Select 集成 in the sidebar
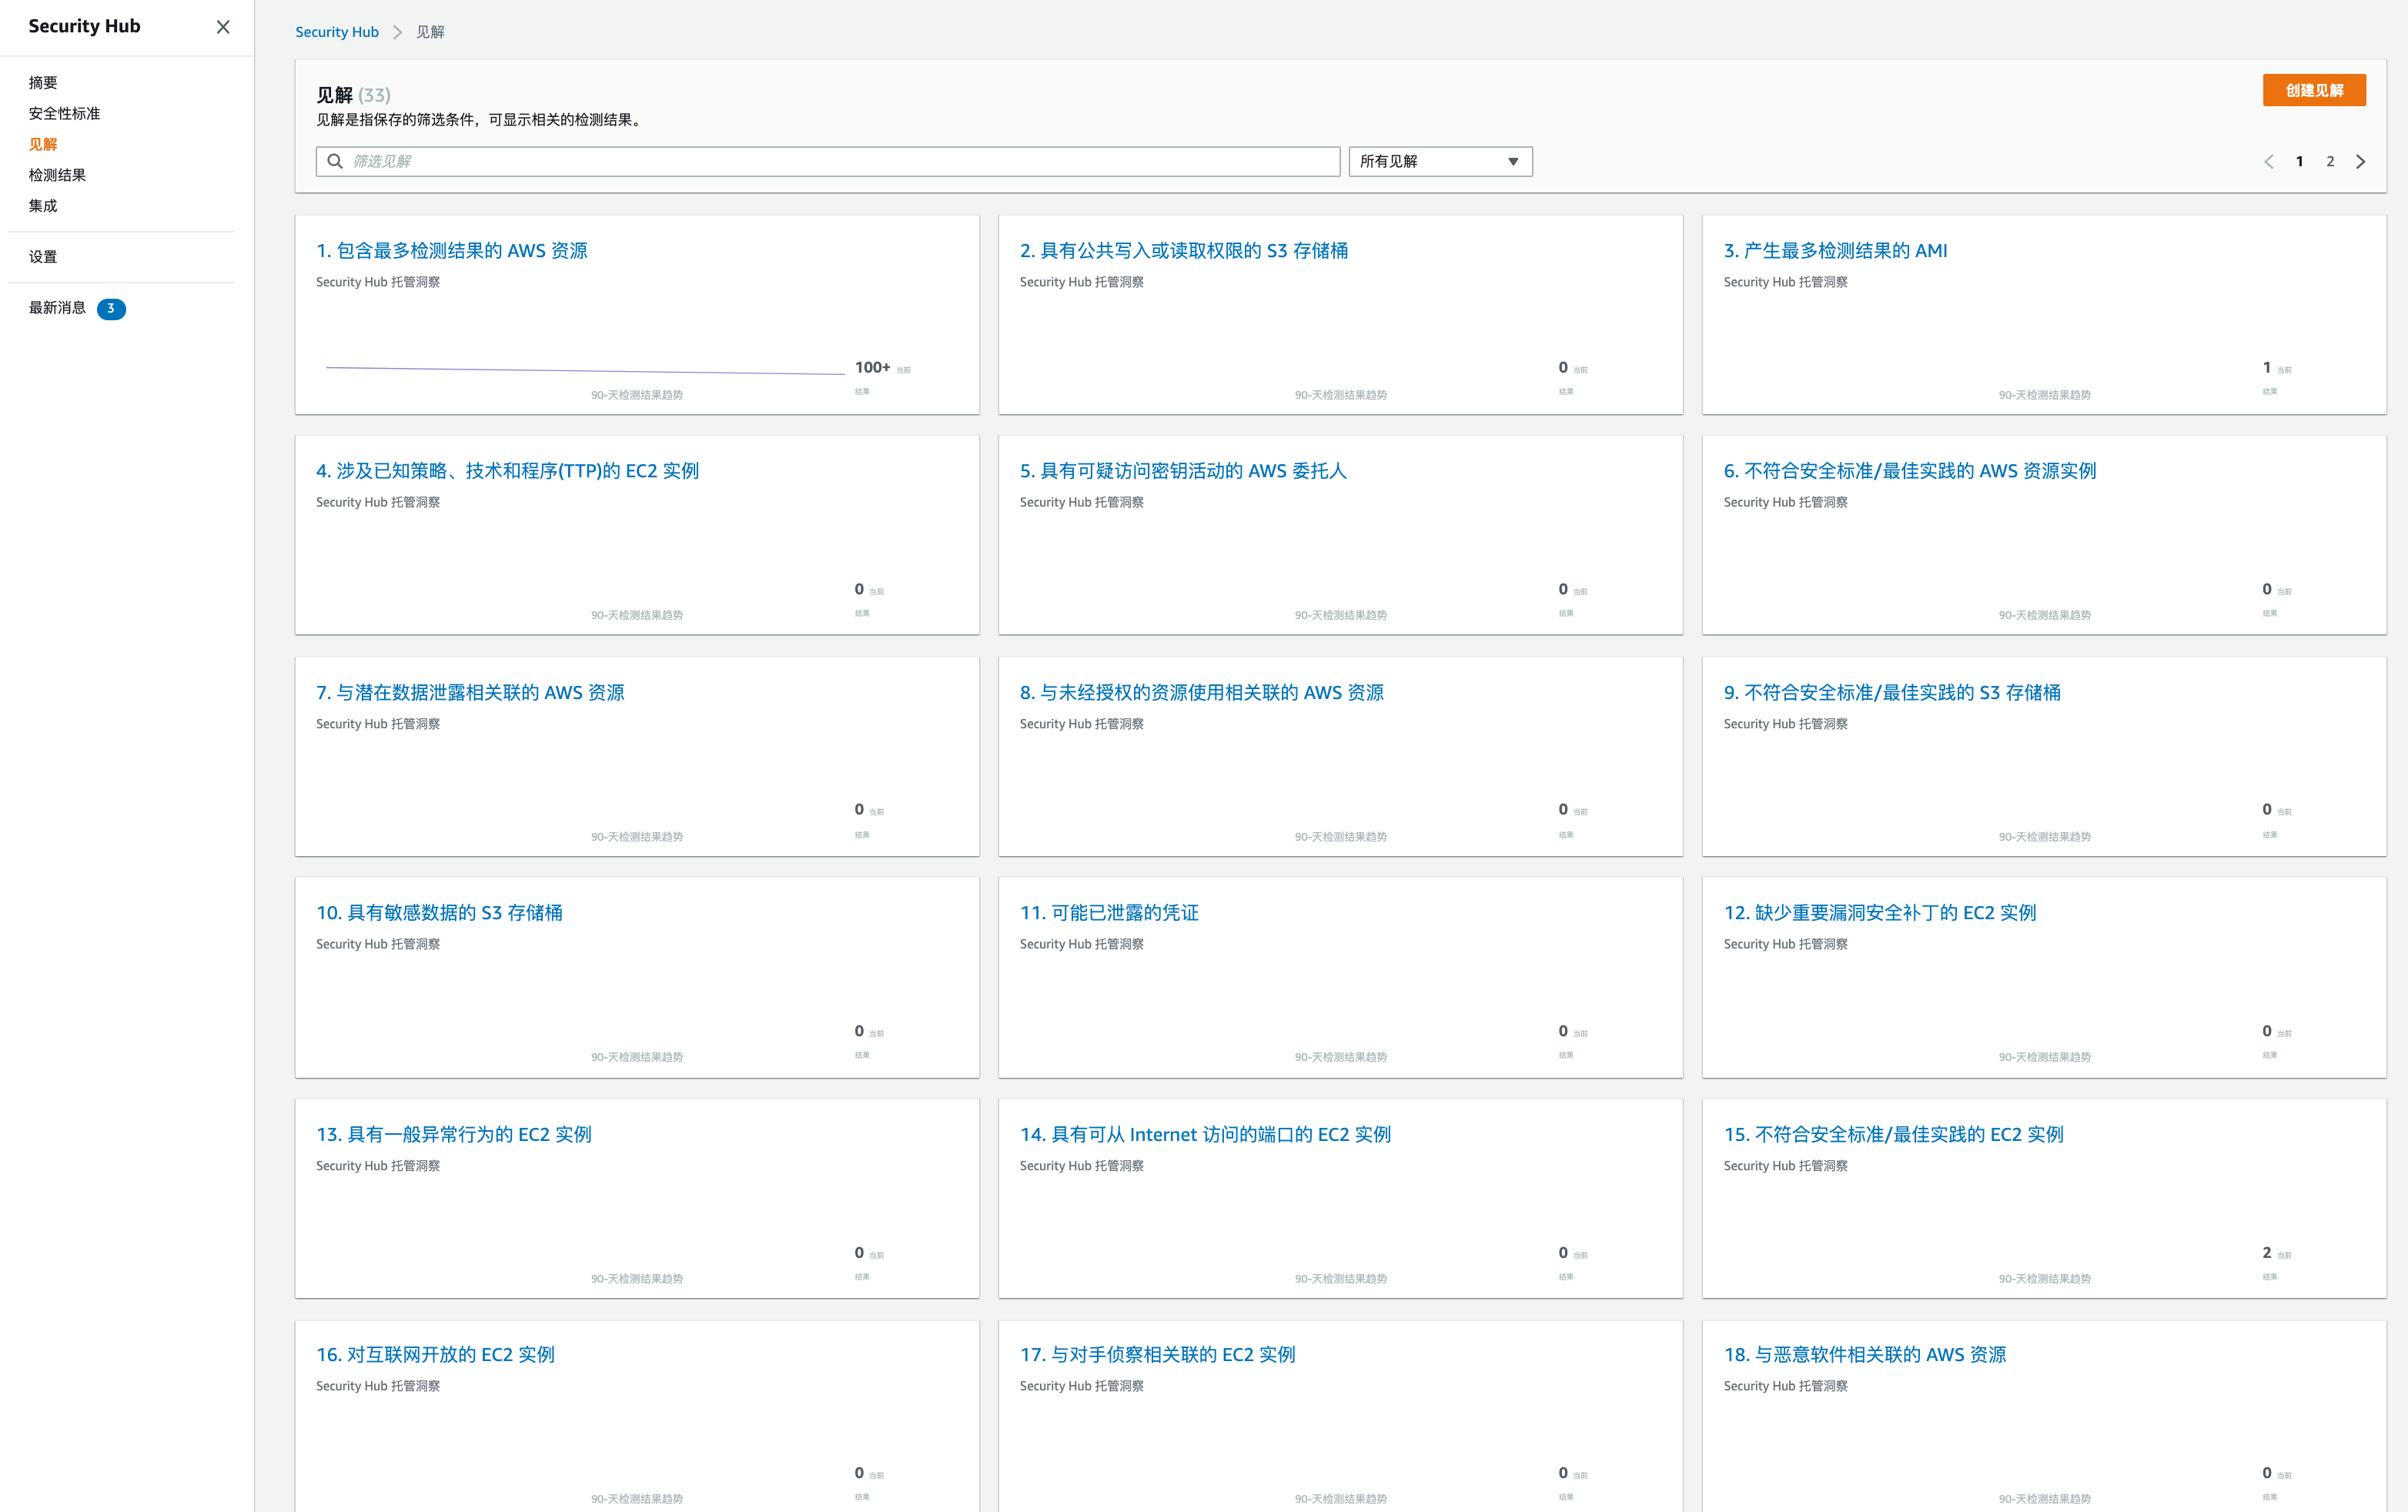 click(43, 206)
